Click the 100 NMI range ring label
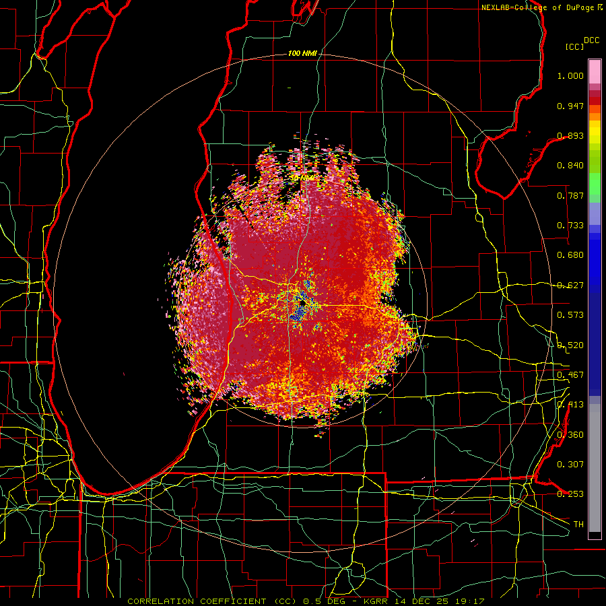This screenshot has width=606, height=606. coord(302,53)
